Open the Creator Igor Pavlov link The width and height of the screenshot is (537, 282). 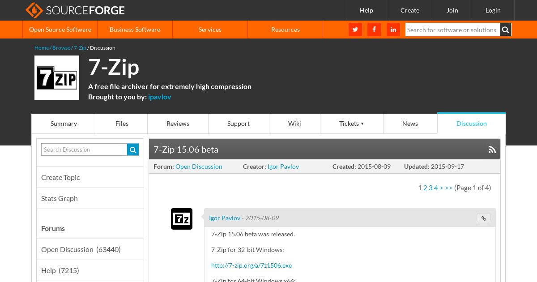(x=283, y=167)
